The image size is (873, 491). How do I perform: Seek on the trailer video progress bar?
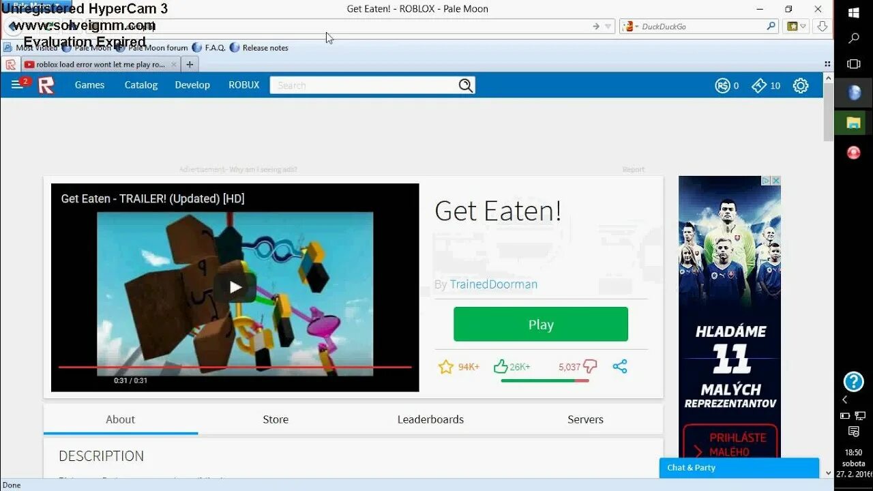(235, 367)
